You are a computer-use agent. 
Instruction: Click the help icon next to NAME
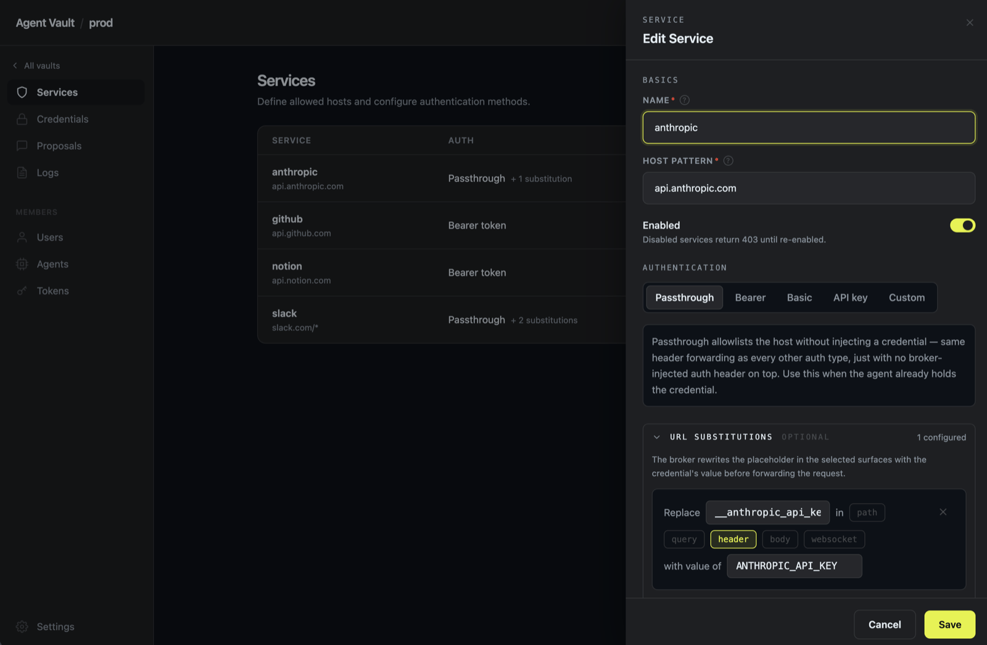(685, 100)
